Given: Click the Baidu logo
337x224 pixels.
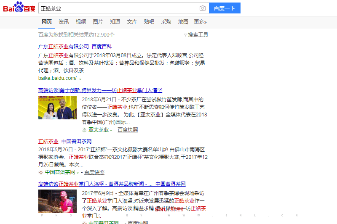Looking at the screenshot, I should coord(19,7).
